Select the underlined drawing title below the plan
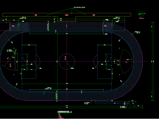The height and width of the screenshot is (119, 159). [x=65, y=112]
